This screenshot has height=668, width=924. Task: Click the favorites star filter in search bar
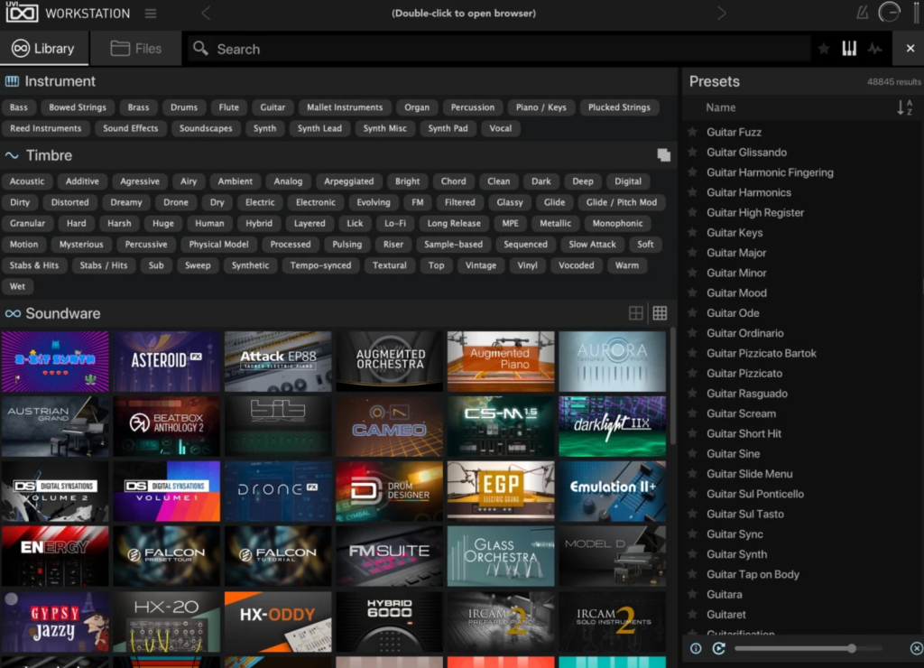coord(824,49)
